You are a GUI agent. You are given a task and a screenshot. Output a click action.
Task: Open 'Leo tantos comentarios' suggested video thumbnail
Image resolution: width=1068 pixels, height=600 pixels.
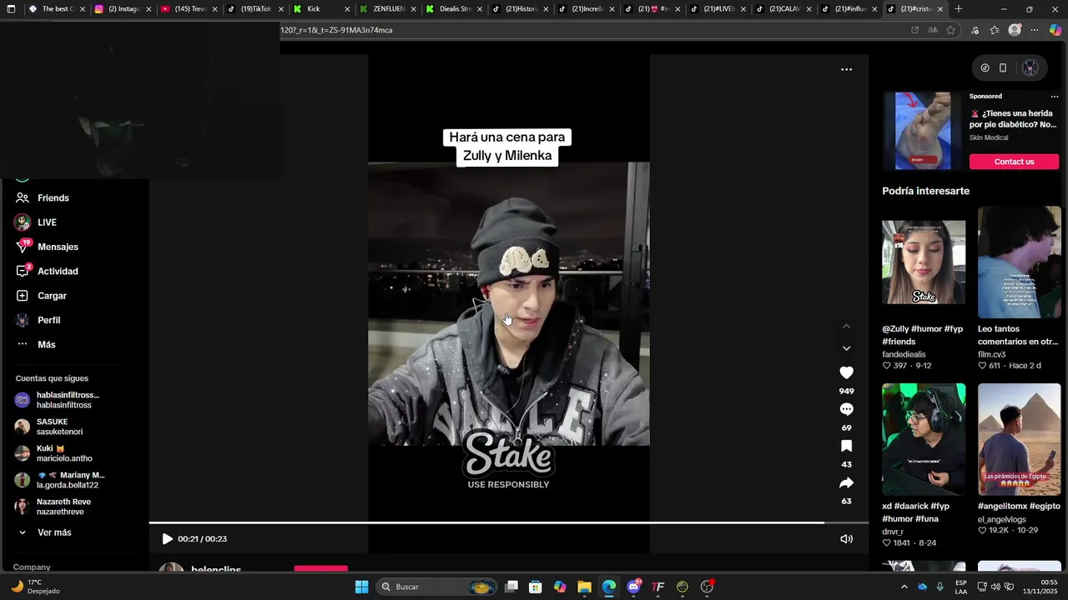point(1019,262)
